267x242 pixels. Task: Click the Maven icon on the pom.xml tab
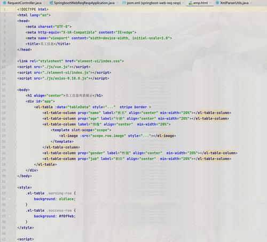tap(124, 3)
